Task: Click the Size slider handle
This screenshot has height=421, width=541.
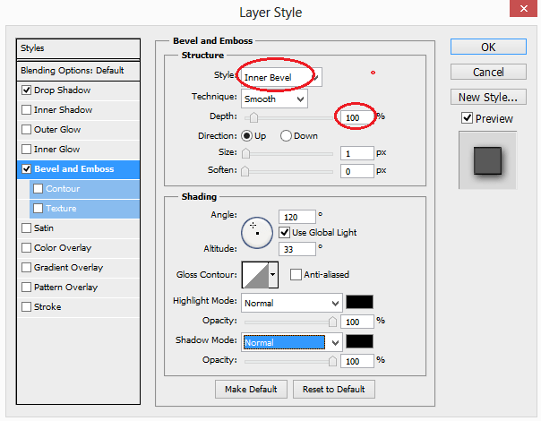Action: (x=245, y=153)
